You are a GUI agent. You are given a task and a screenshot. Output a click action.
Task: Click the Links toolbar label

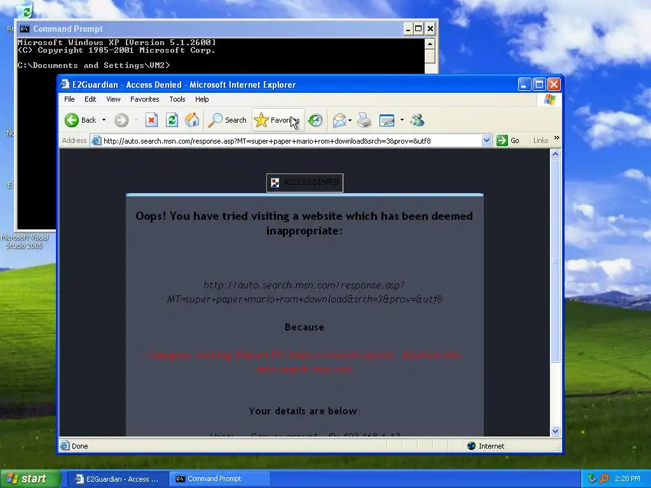coord(540,140)
